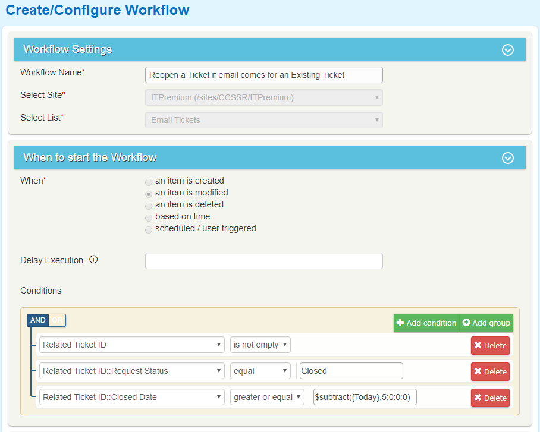Viewport: 540px width, 432px height.
Task: Switch condition group logic to OR
Action: click(57, 320)
